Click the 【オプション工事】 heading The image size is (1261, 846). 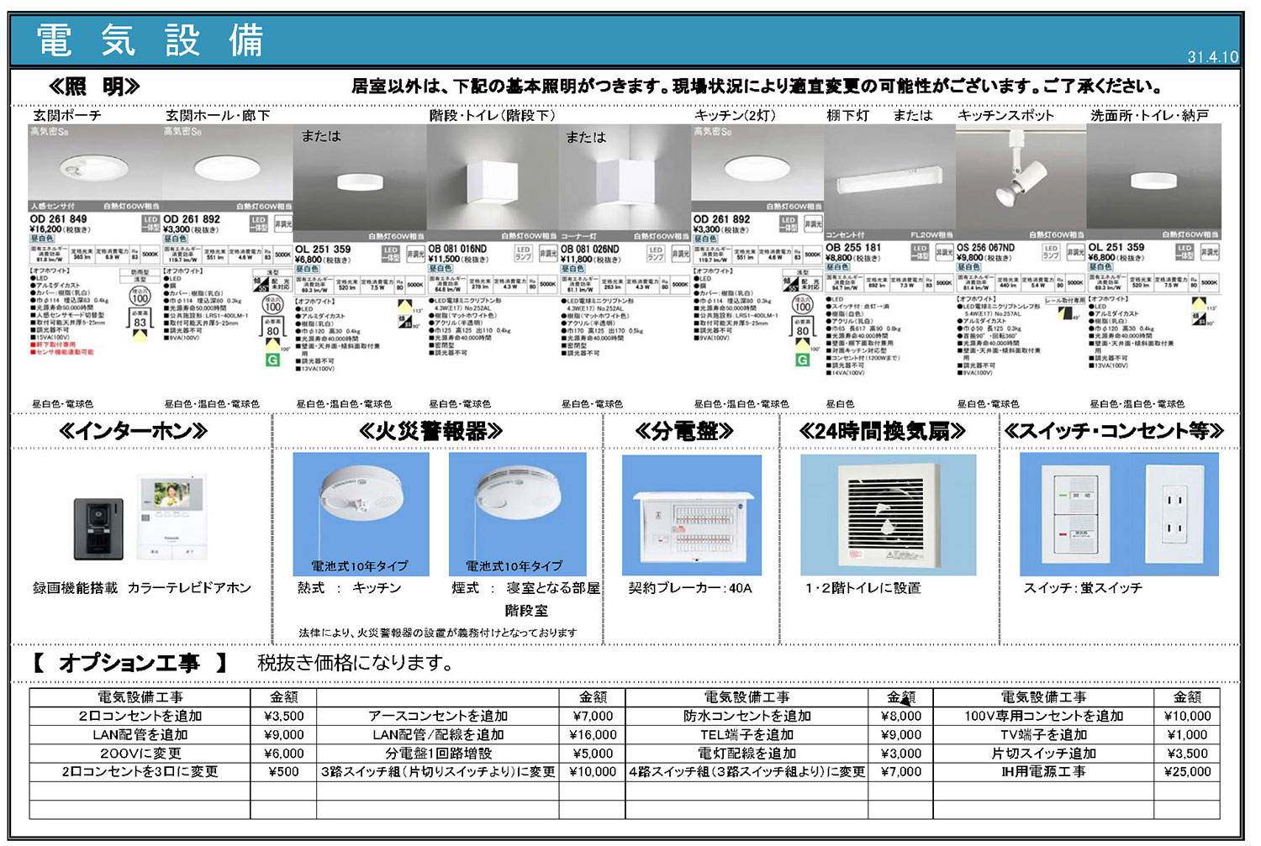[x=129, y=663]
